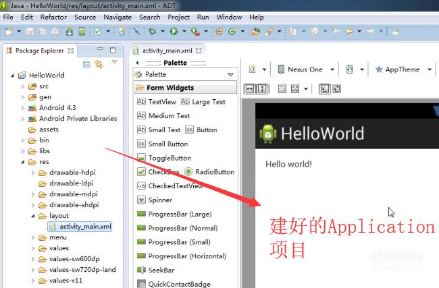439x288 pixels.
Task: Open the Android Virtual Device Manager icon
Action: (82, 31)
